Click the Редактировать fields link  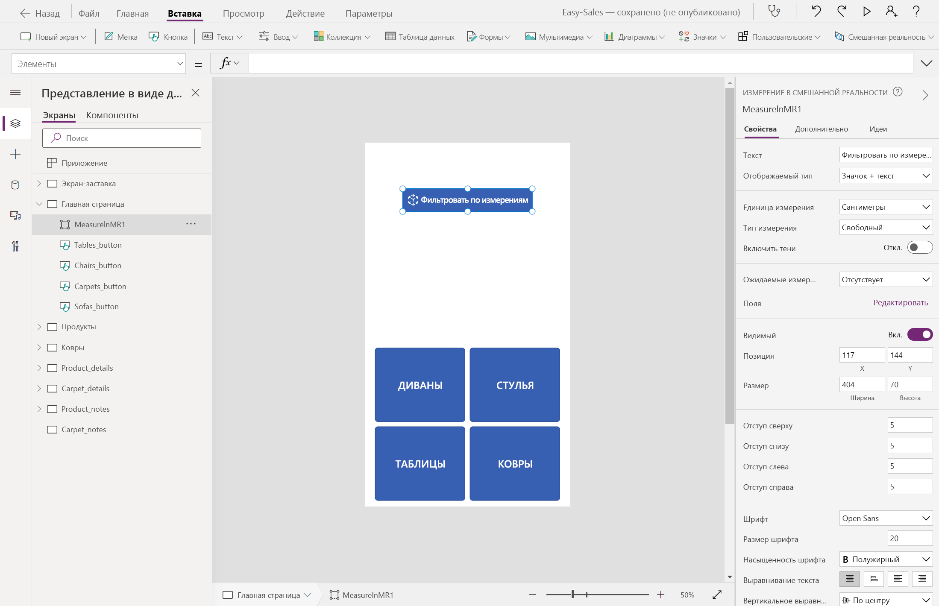[x=900, y=303]
